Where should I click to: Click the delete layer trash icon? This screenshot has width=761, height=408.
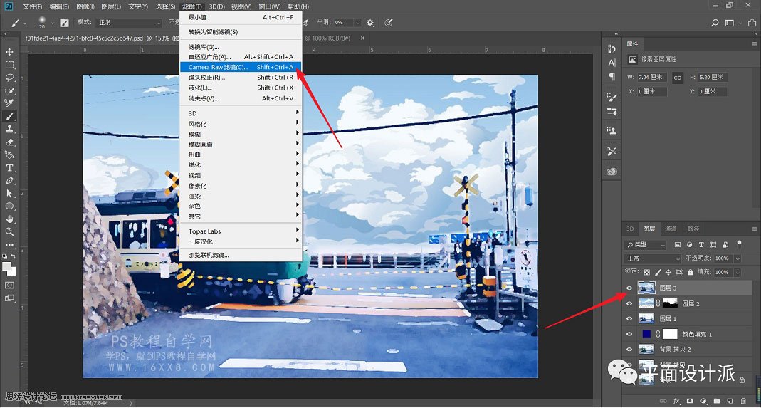[742, 401]
